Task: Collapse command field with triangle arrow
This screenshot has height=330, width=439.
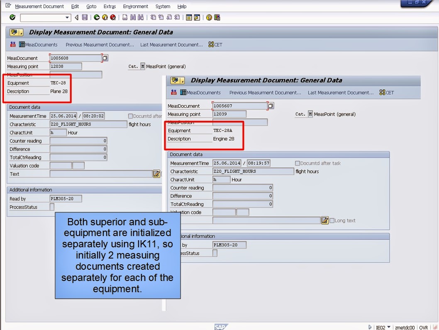Action: point(76,17)
